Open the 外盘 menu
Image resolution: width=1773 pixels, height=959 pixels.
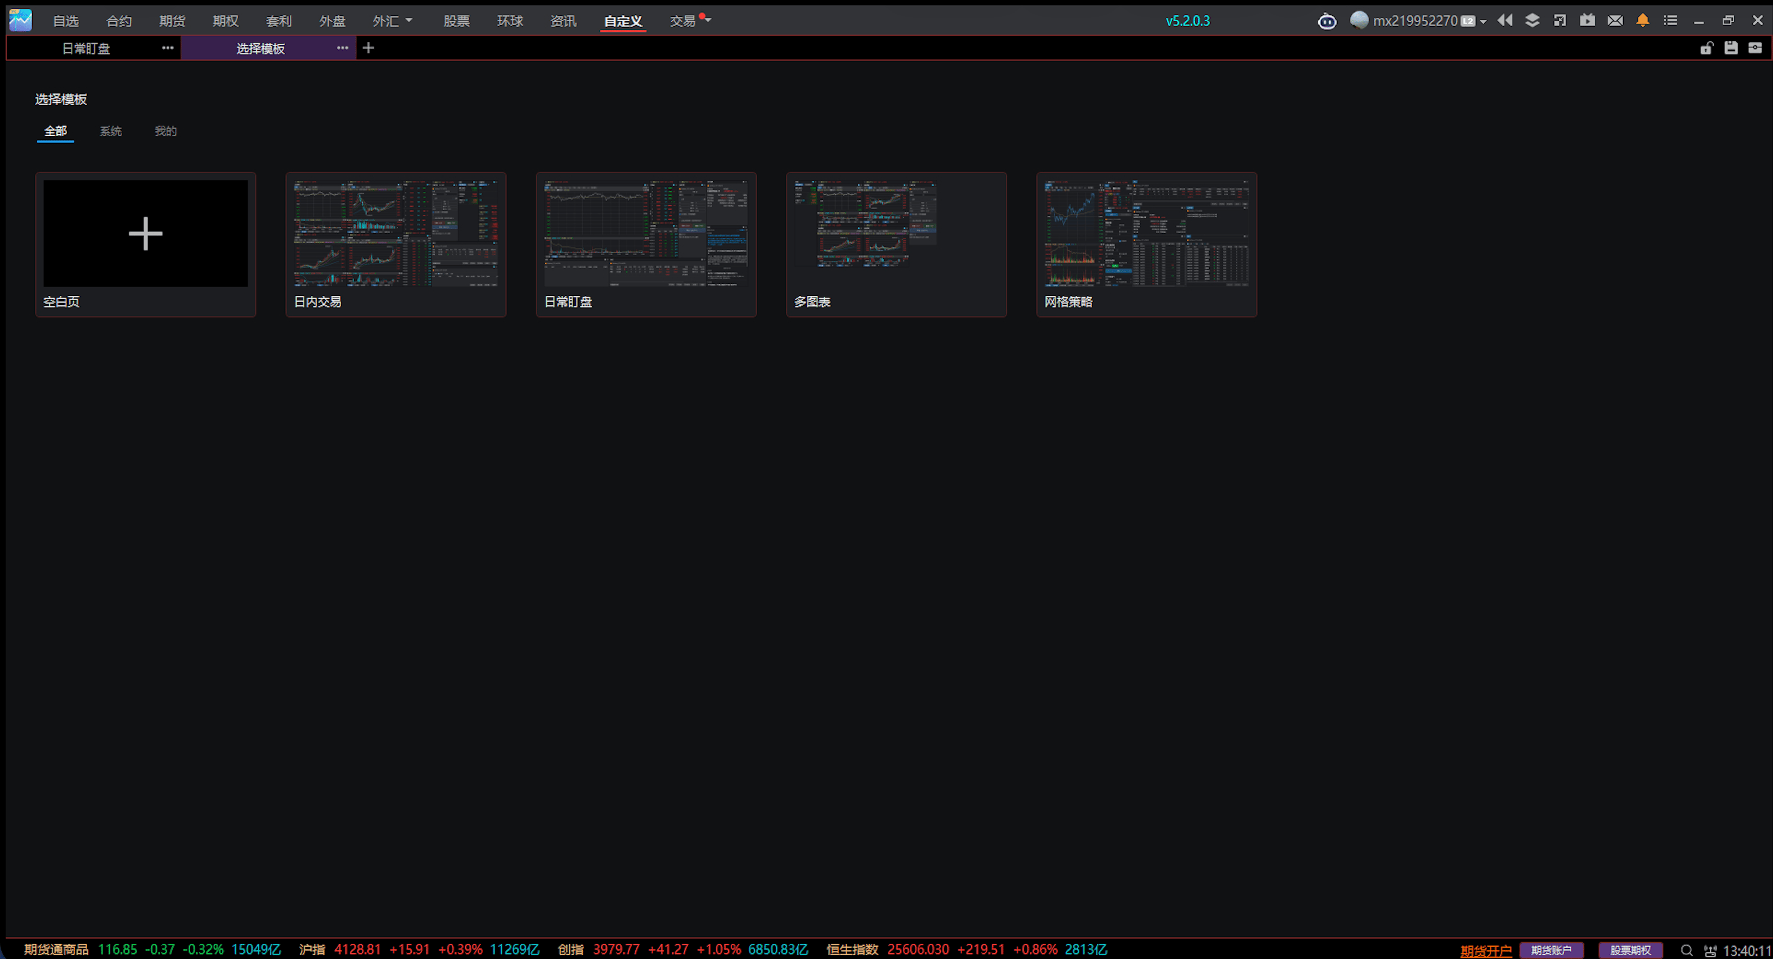pos(332,21)
